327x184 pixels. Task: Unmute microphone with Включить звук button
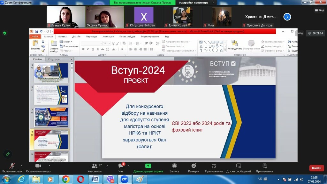click(x=12, y=166)
